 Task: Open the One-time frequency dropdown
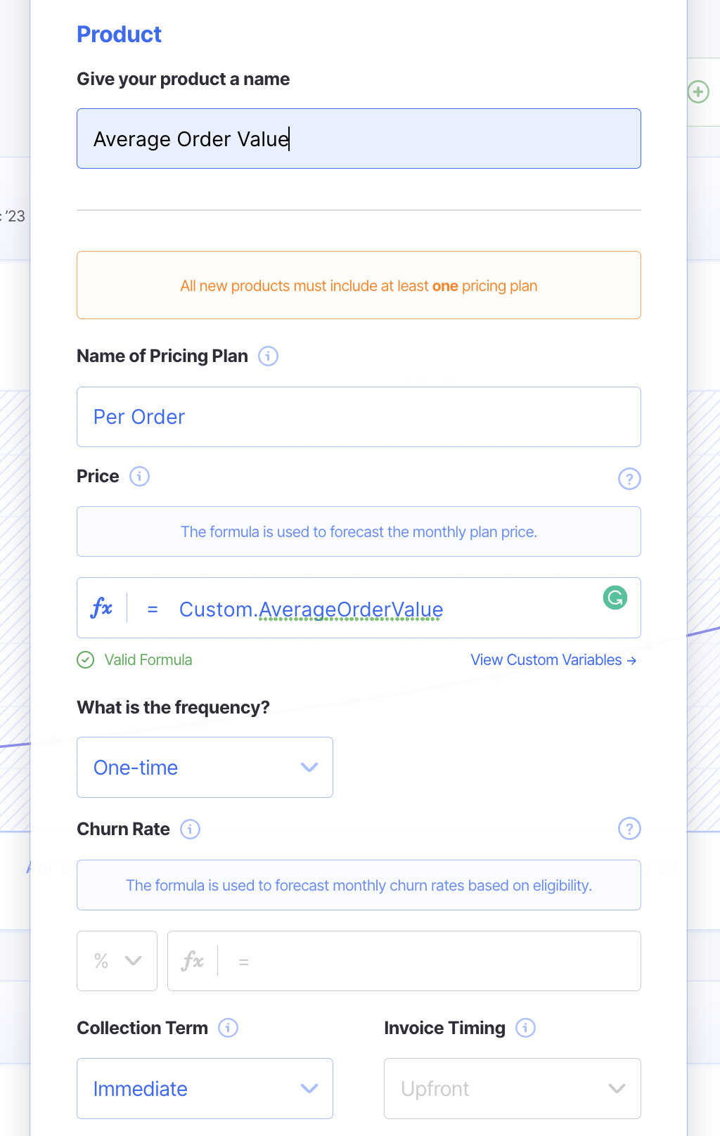205,768
